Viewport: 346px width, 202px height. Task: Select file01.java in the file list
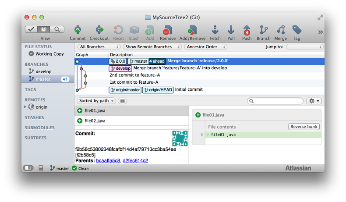[x=131, y=110]
